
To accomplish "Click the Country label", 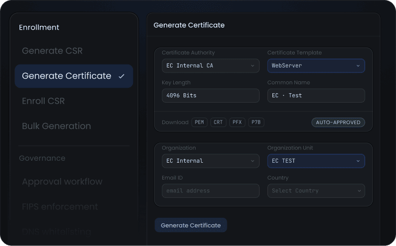I will coord(278,178).
